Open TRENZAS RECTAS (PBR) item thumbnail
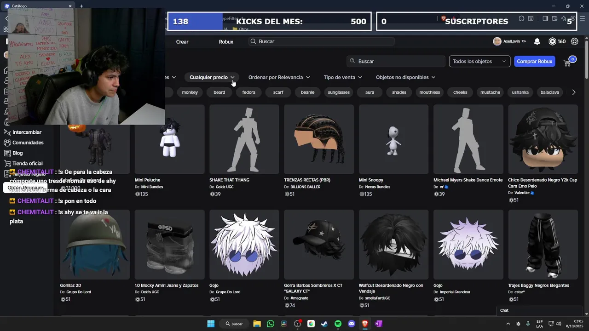Screen dimensions: 589x331 tap(319, 139)
